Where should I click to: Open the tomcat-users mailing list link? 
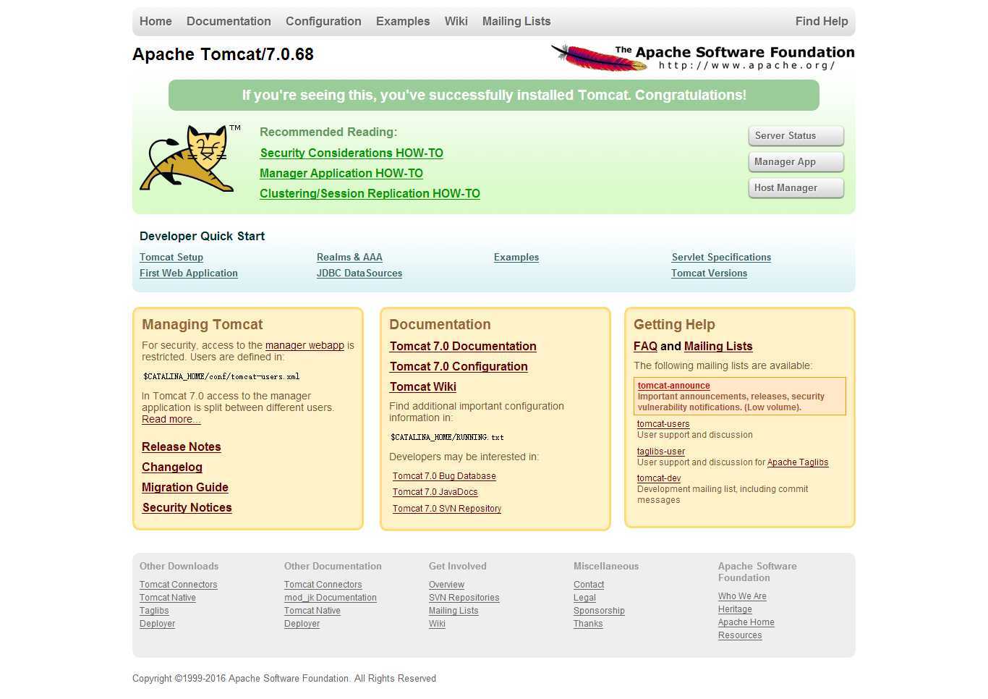[x=663, y=425]
